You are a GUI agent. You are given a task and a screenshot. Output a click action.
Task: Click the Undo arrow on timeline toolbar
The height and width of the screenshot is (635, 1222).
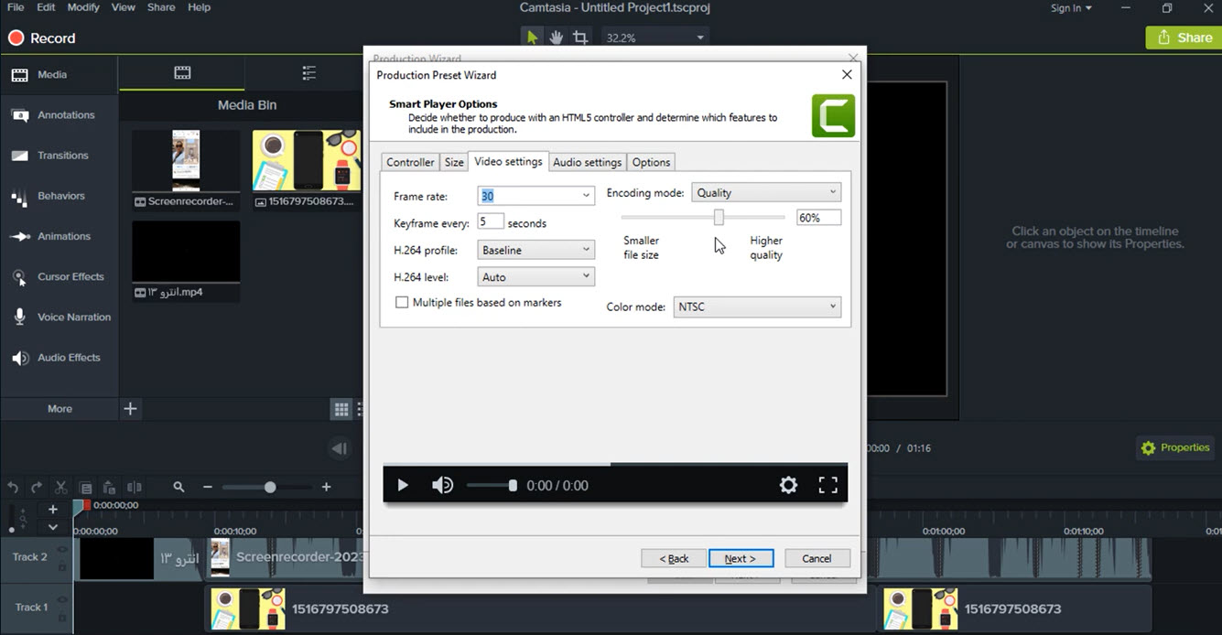pyautogui.click(x=13, y=488)
